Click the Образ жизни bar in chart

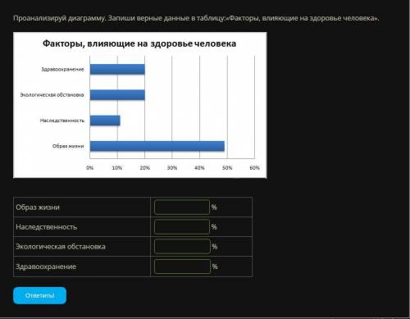(x=157, y=146)
